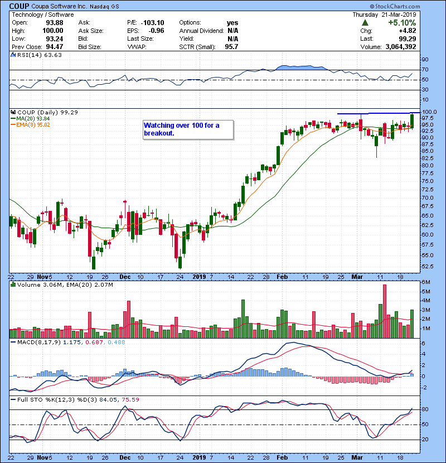
Task: Click the green up-triangle change indicator
Action: coord(365,23)
